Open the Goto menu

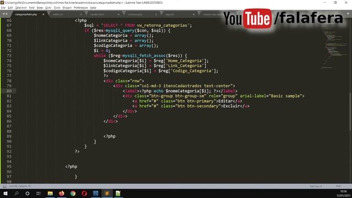coord(48,8)
